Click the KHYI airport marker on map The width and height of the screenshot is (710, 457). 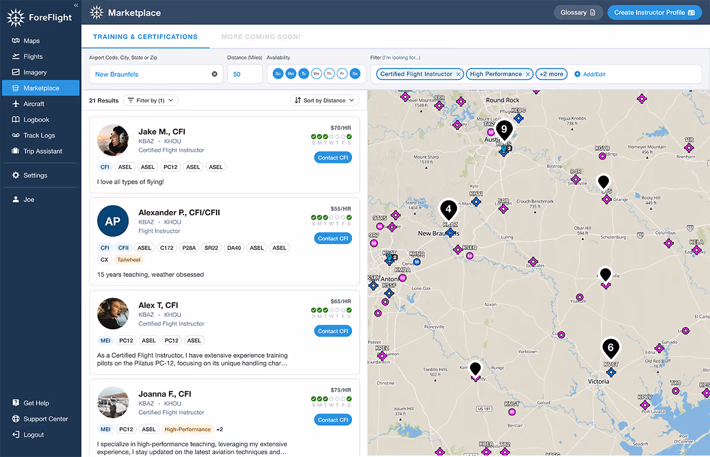pos(476,202)
